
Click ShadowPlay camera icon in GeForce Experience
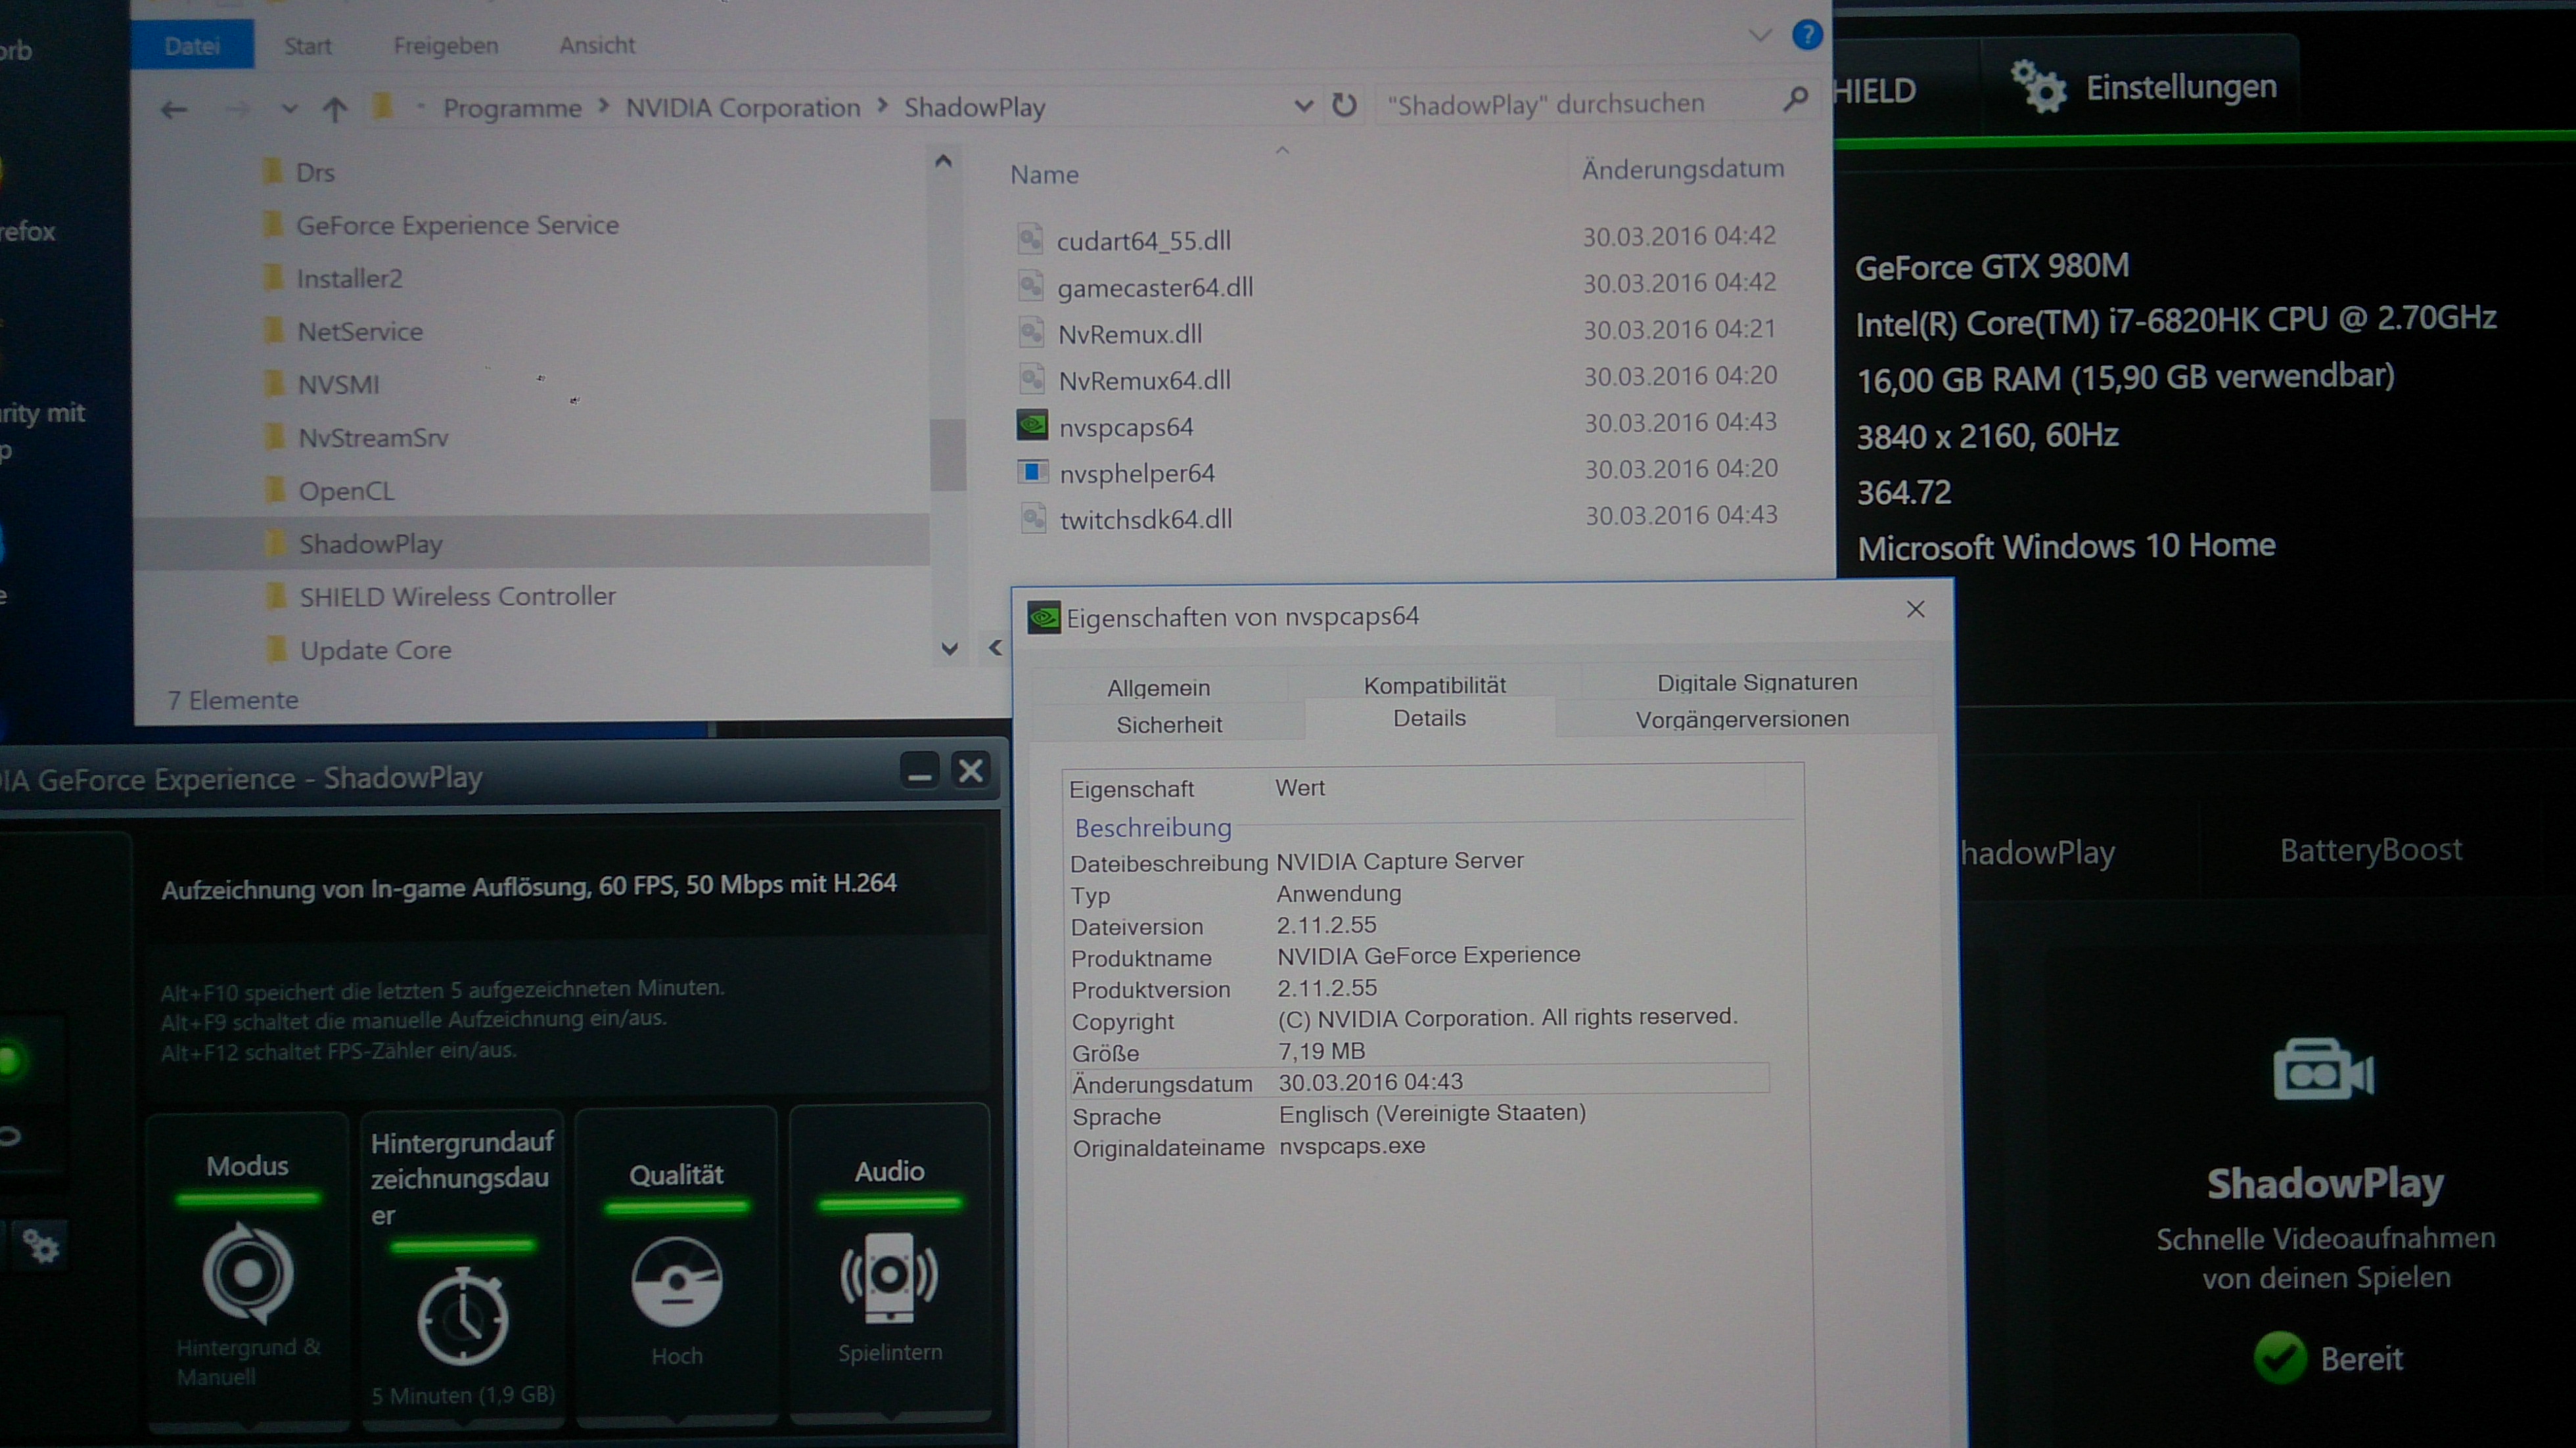pos(2323,1070)
